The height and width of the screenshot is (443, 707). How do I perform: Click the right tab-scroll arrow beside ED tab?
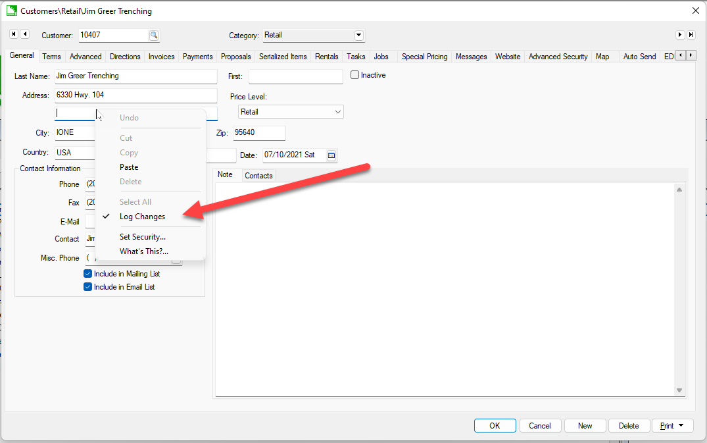click(690, 55)
